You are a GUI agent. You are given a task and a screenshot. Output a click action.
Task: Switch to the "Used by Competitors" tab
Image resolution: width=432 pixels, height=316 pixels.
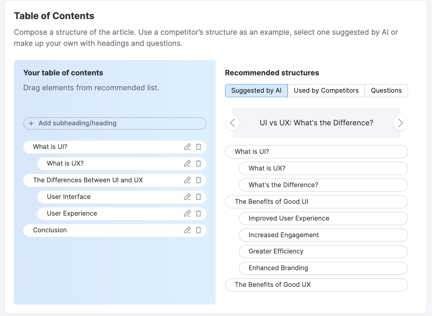pos(326,90)
